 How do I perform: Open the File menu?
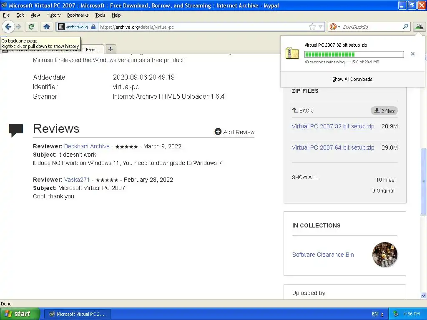[x=6, y=15]
